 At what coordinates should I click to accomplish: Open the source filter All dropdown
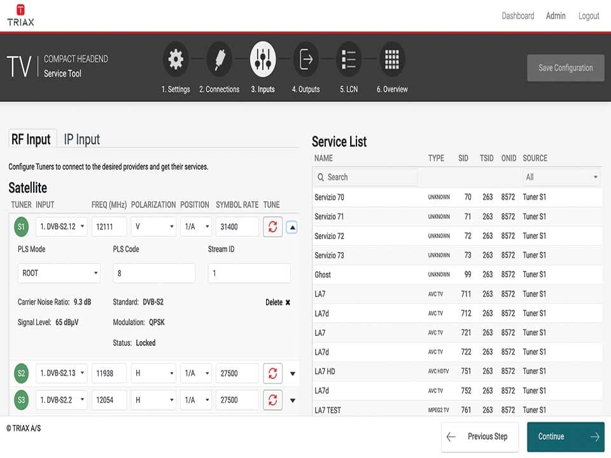561,177
